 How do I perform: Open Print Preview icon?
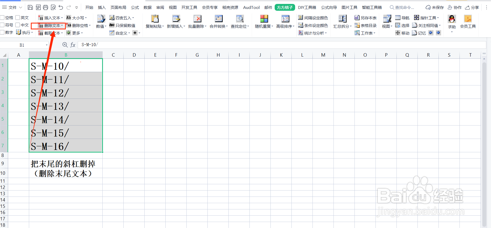(53, 7)
